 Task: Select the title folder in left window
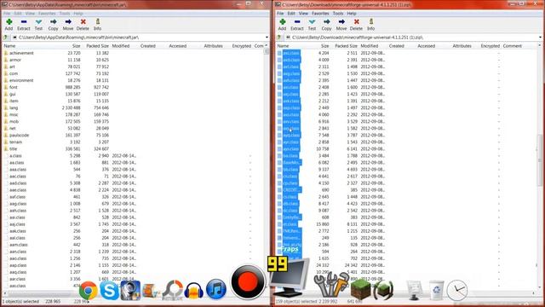pos(14,149)
